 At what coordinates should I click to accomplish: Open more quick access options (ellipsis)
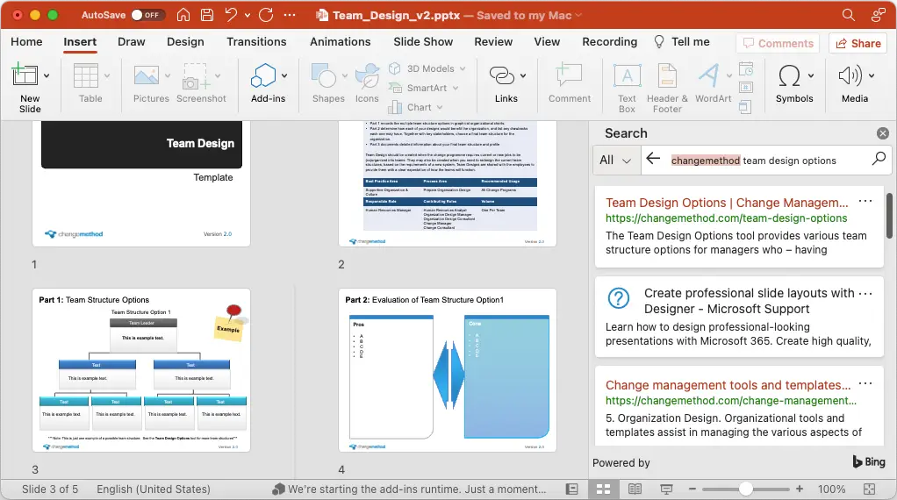(290, 15)
